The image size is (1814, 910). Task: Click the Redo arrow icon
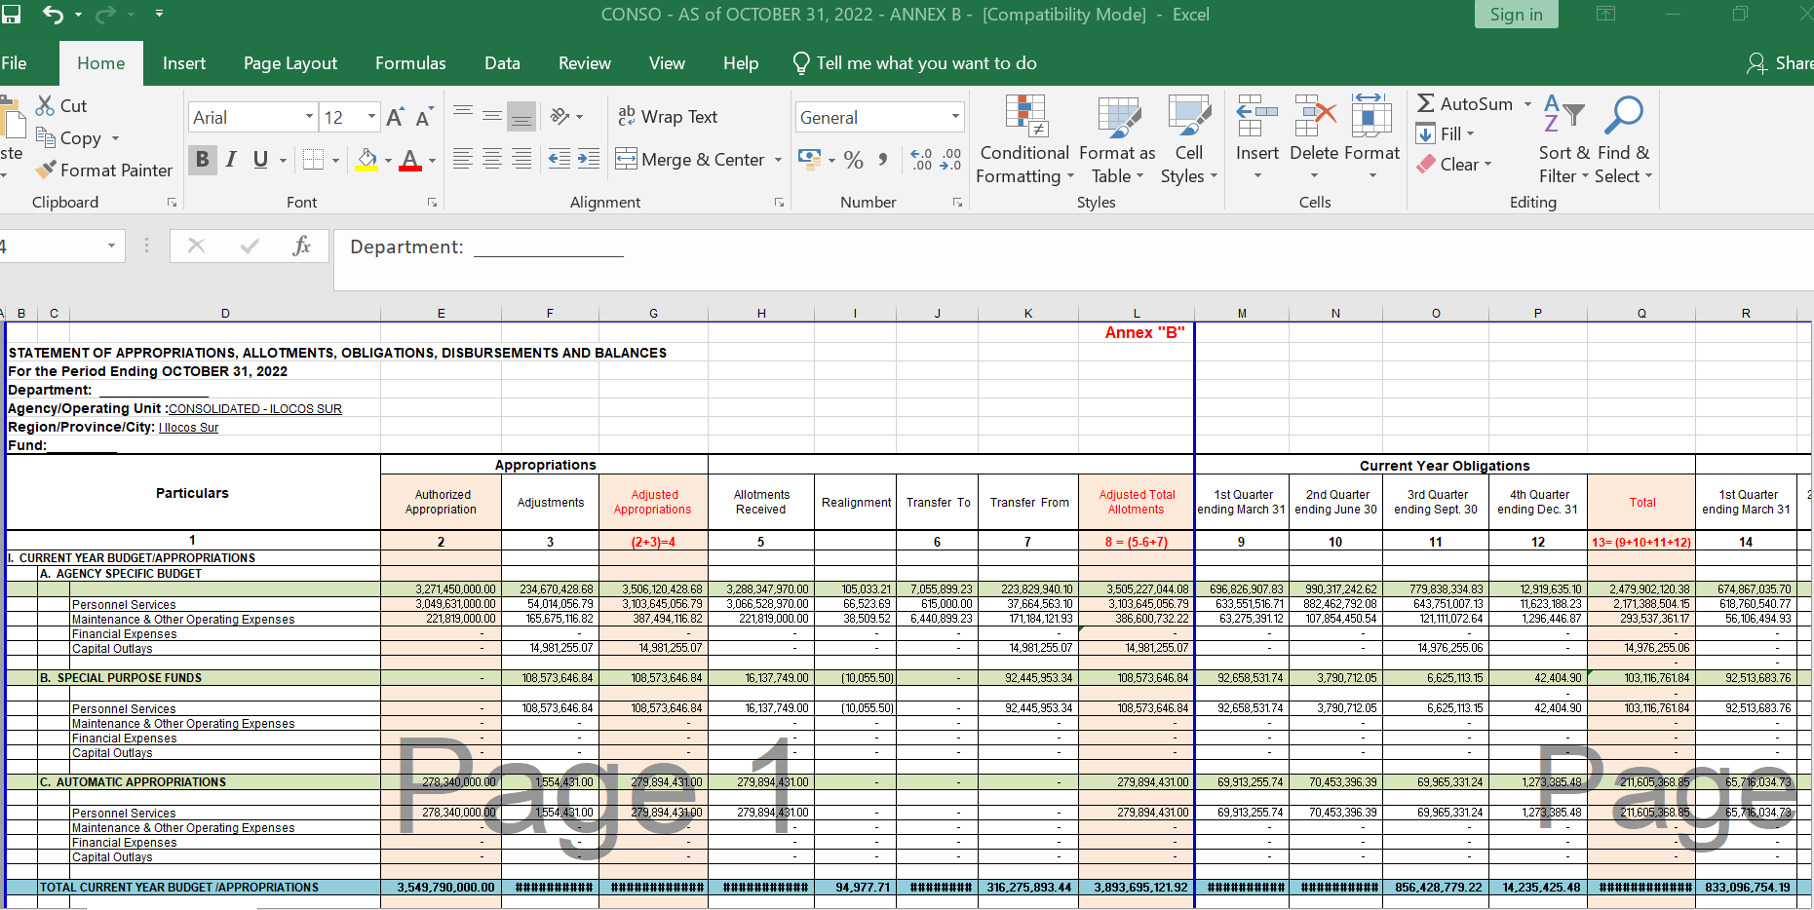[105, 14]
